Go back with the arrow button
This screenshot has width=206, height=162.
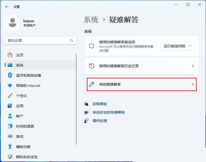(x=7, y=7)
